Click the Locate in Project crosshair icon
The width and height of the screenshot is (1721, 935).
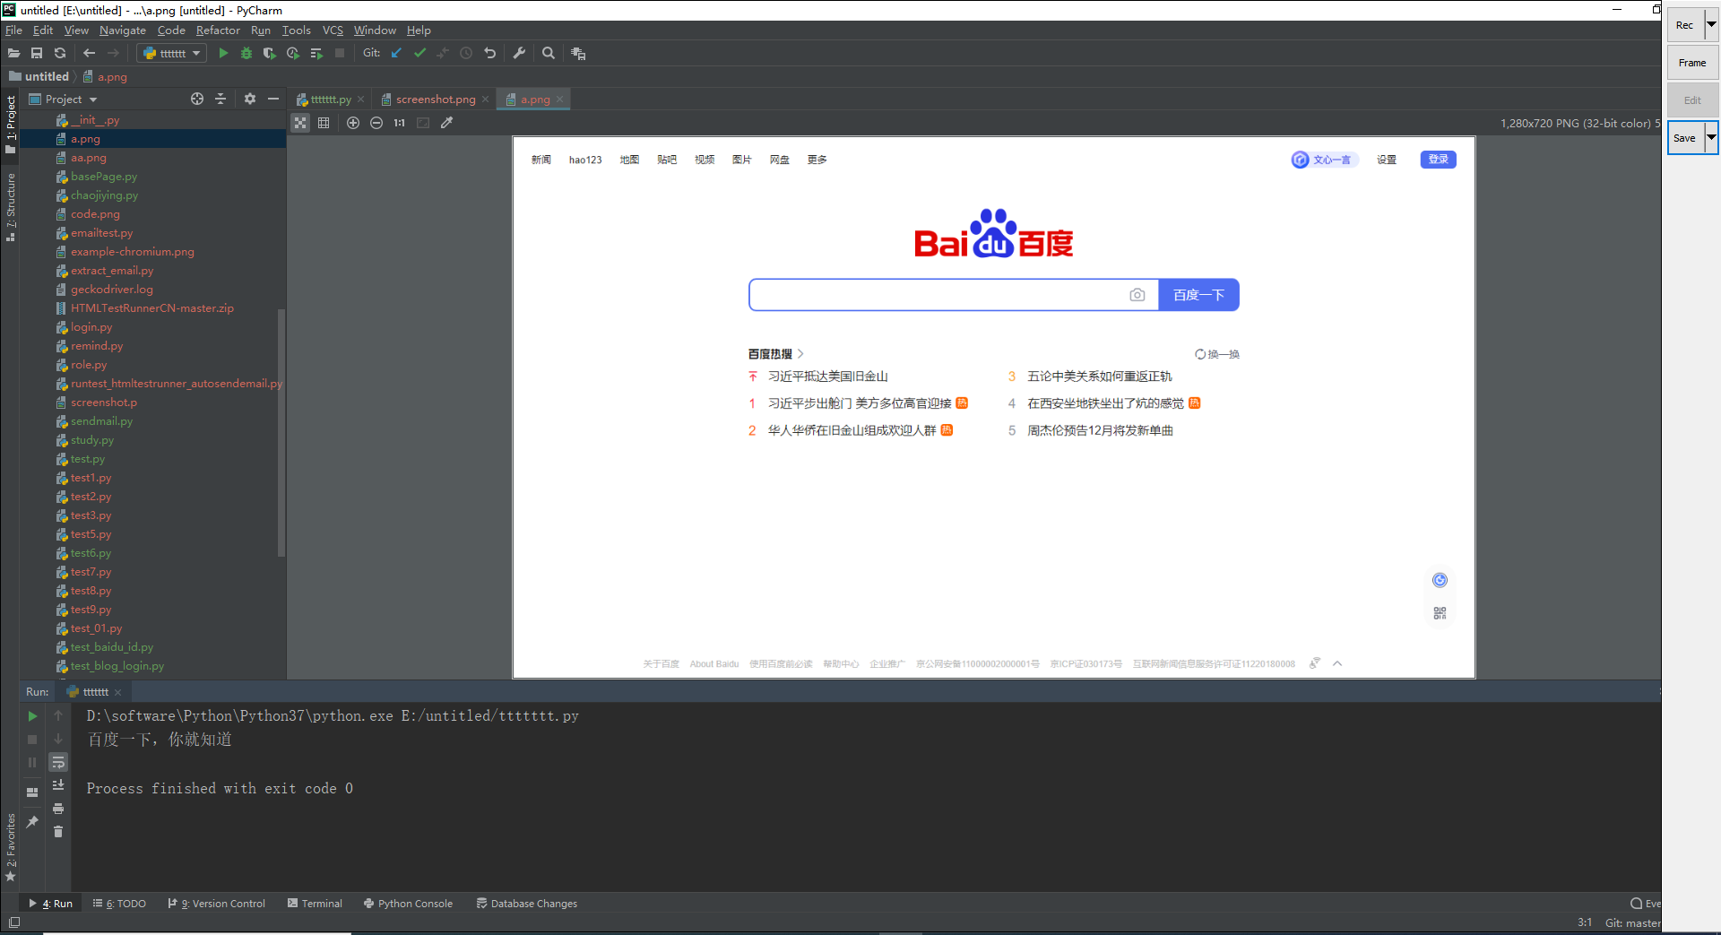[197, 100]
